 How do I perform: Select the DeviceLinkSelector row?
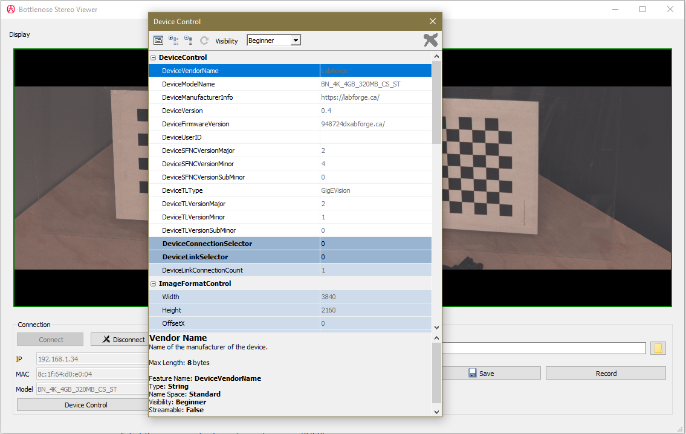pos(290,257)
